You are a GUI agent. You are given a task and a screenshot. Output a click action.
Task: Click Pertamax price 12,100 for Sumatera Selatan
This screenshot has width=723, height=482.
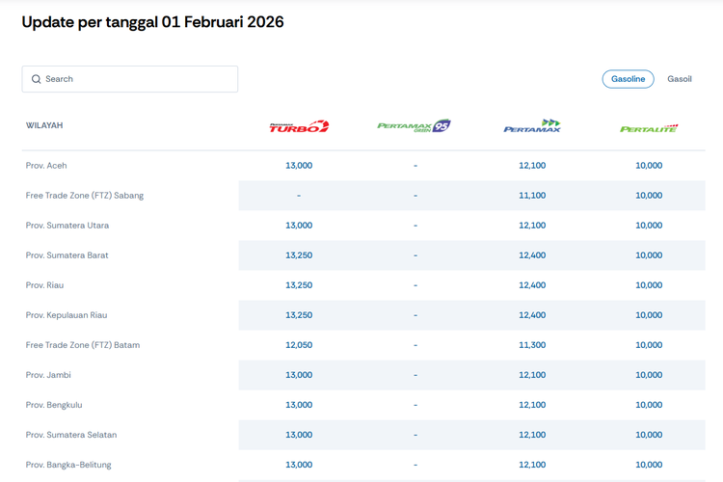point(532,435)
